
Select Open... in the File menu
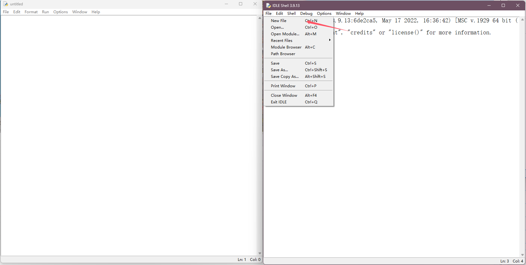tap(277, 27)
